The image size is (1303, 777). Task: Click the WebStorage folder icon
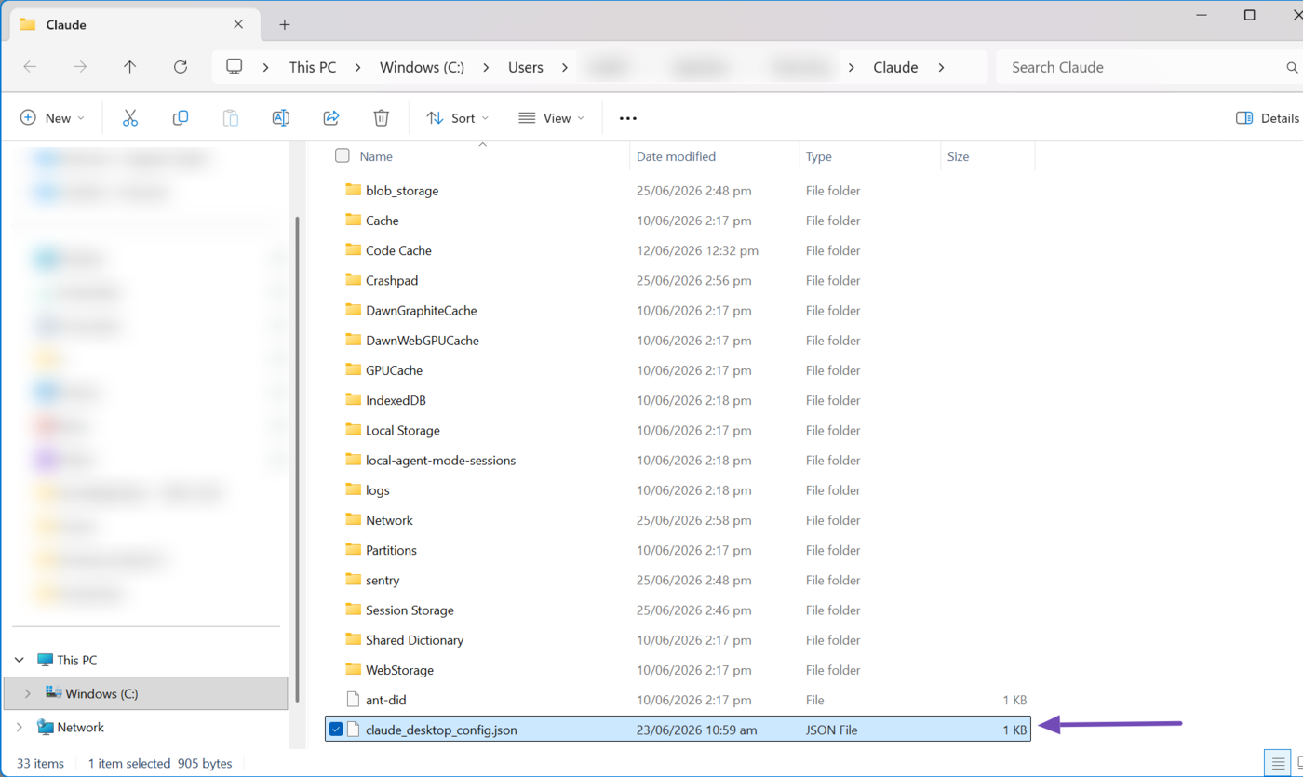click(353, 670)
